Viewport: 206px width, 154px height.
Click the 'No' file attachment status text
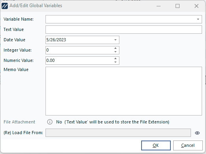59,122
